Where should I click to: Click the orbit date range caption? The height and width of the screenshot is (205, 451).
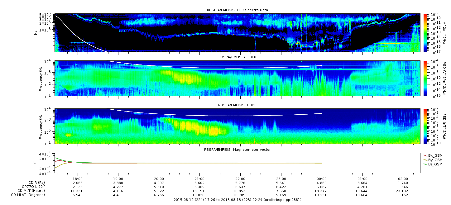click(x=237, y=199)
